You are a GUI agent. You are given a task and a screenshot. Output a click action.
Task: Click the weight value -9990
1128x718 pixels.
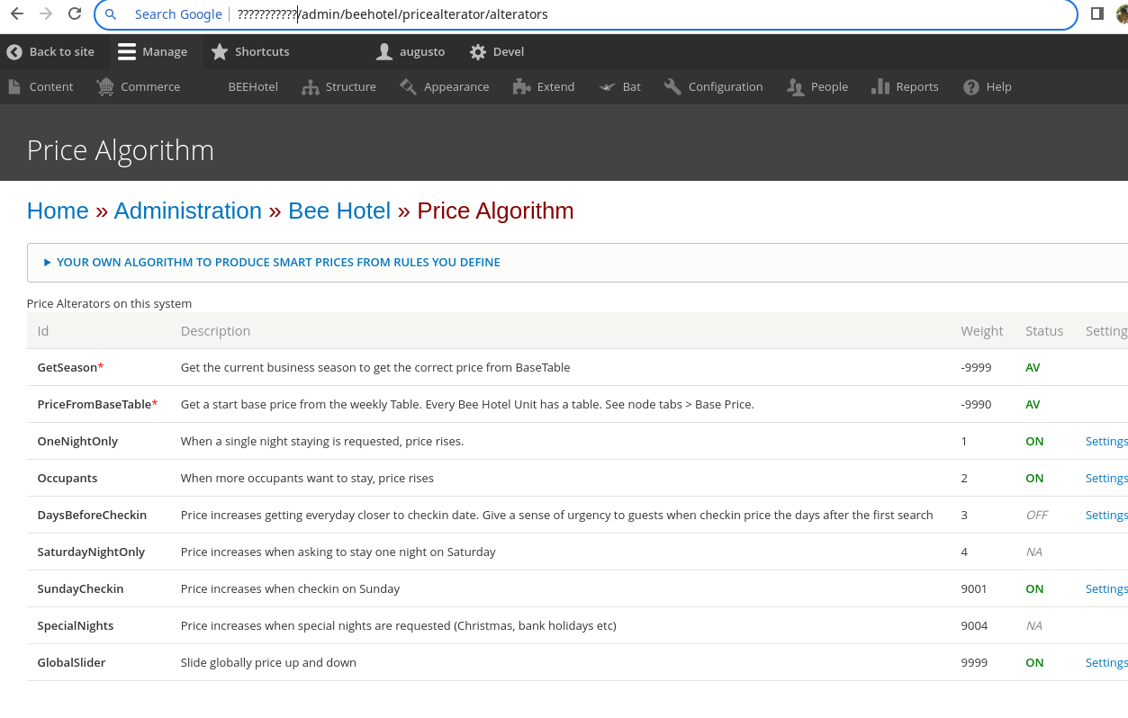pos(976,404)
